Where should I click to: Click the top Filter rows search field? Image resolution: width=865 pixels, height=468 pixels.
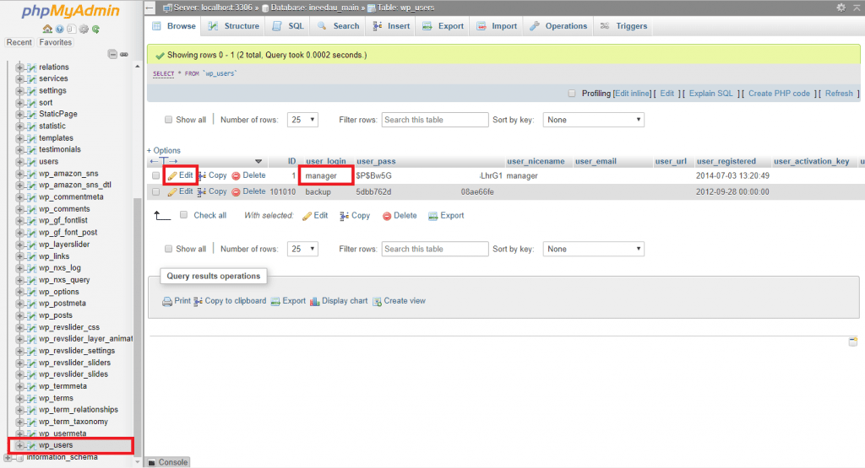click(434, 120)
